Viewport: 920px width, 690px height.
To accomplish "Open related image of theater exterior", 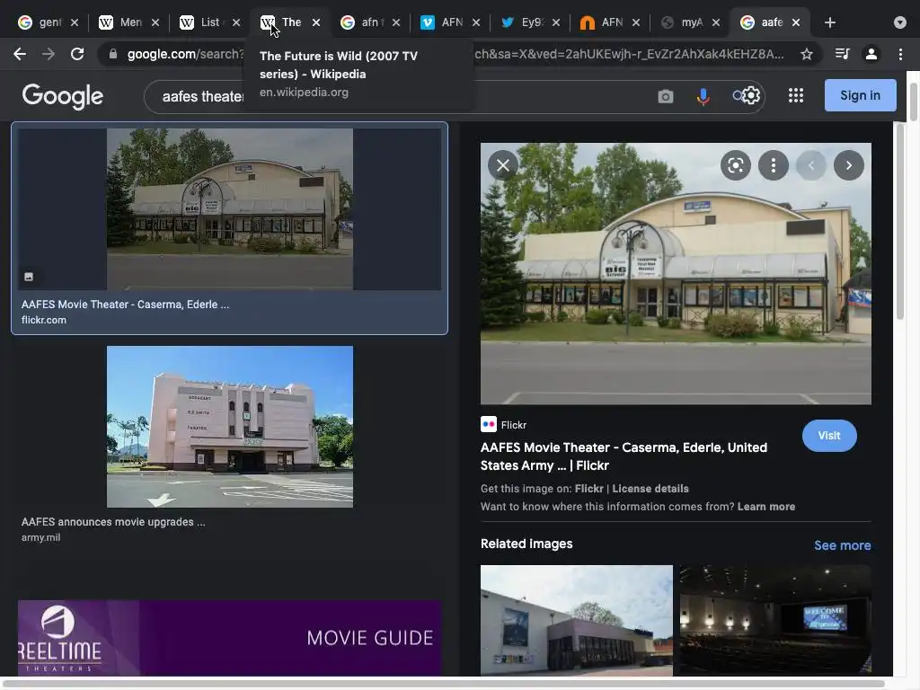I will tap(576, 620).
